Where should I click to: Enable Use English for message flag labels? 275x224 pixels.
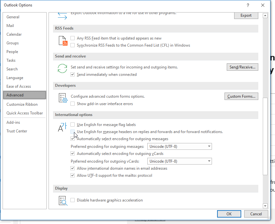point(73,125)
